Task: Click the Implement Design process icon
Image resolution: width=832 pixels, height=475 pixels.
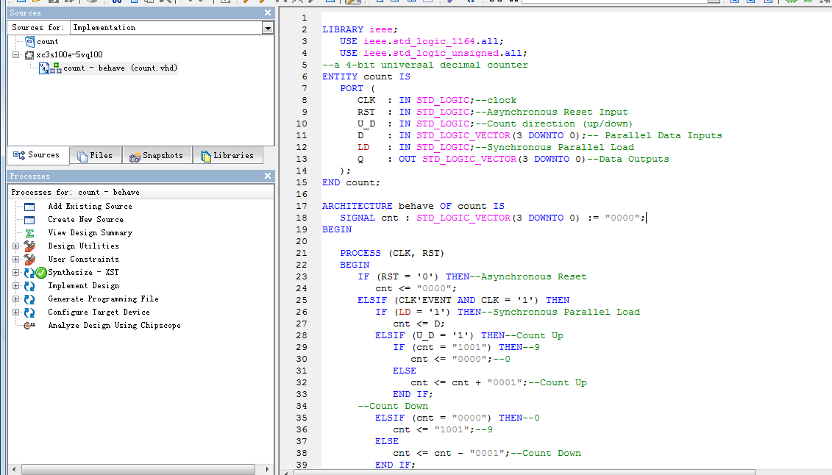Action: point(29,286)
